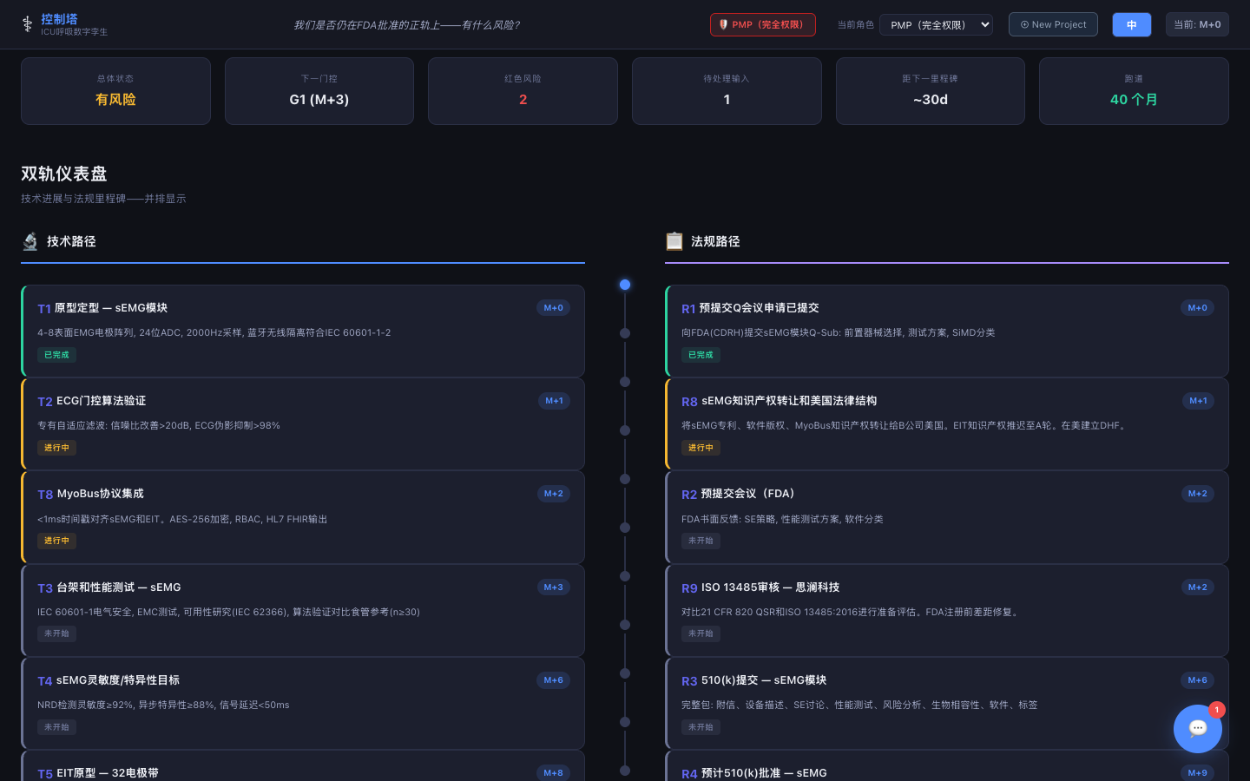Toggle language with the 中 button
1250x781 pixels.
click(1132, 24)
